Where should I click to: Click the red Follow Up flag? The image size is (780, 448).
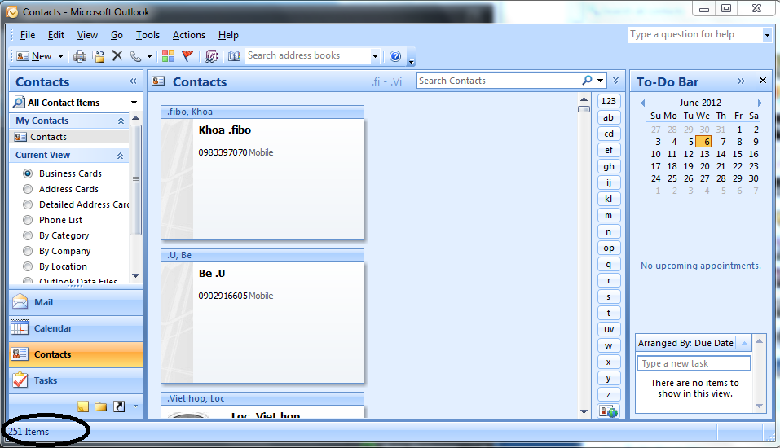point(187,56)
